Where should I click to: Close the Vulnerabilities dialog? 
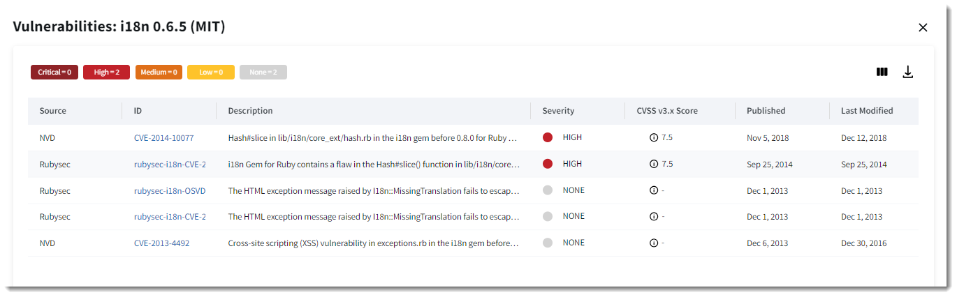[x=923, y=27]
